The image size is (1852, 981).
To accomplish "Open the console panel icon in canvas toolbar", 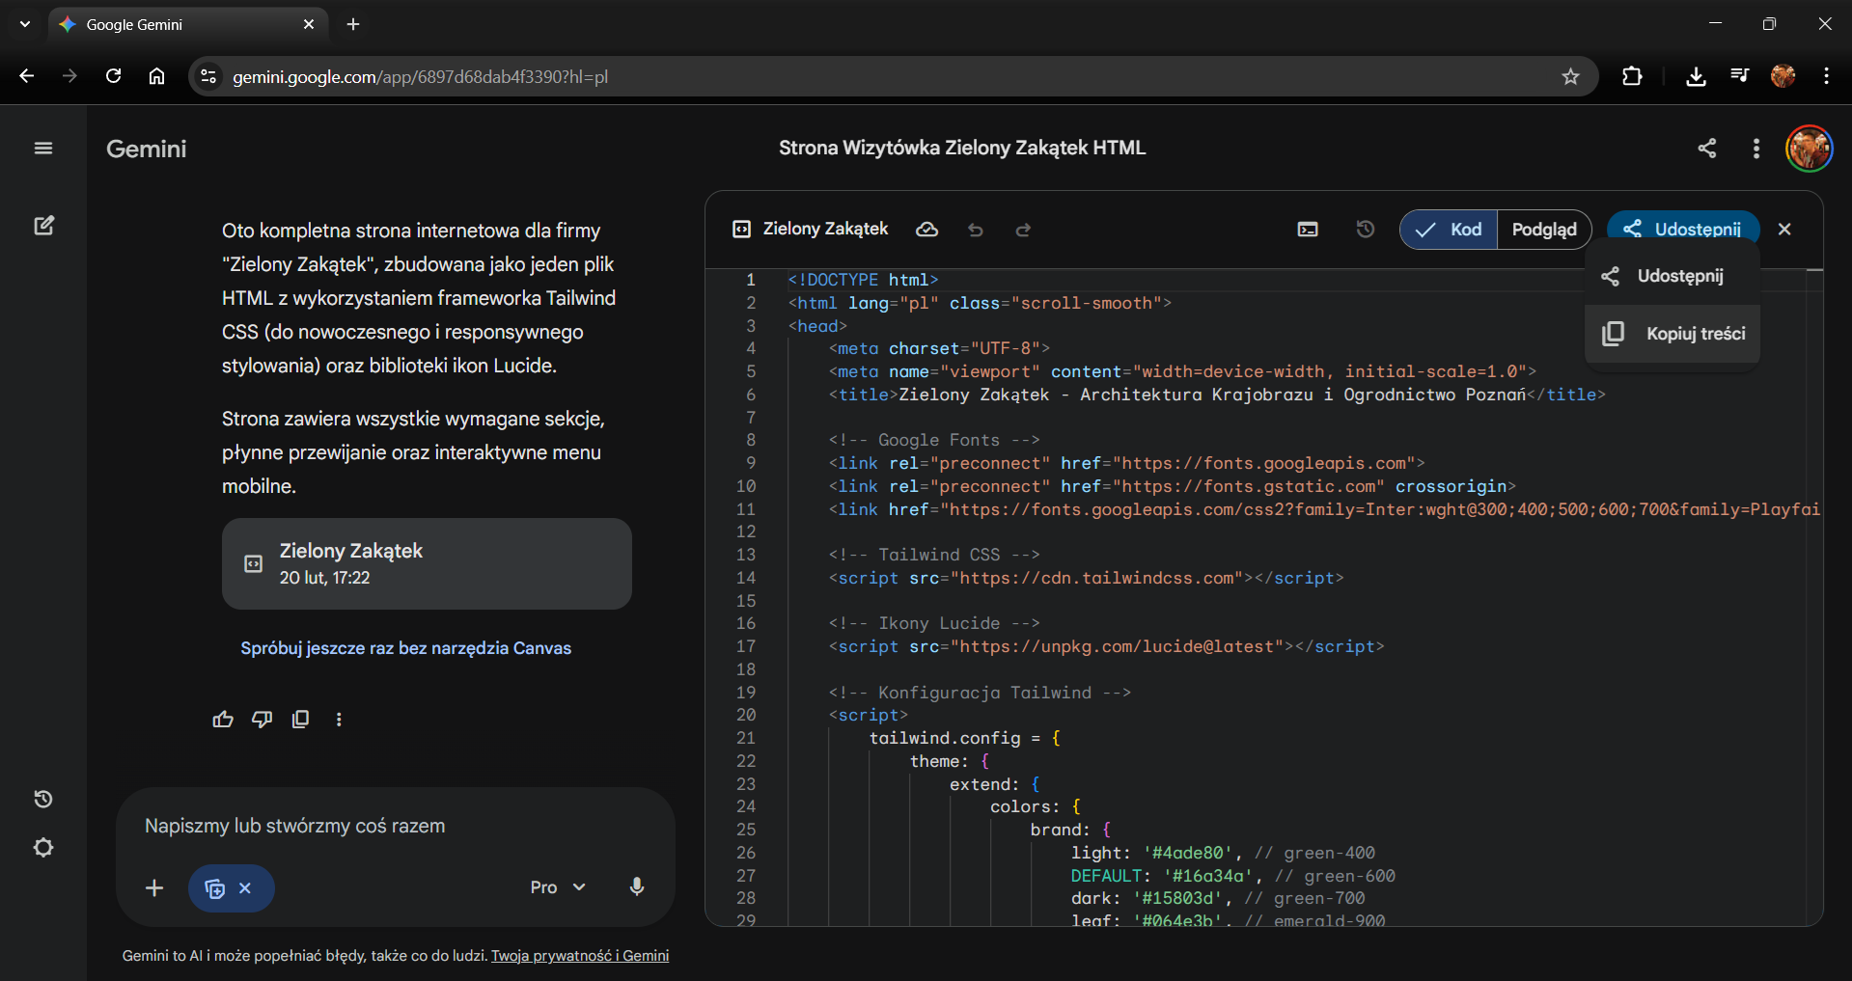I will (1308, 230).
